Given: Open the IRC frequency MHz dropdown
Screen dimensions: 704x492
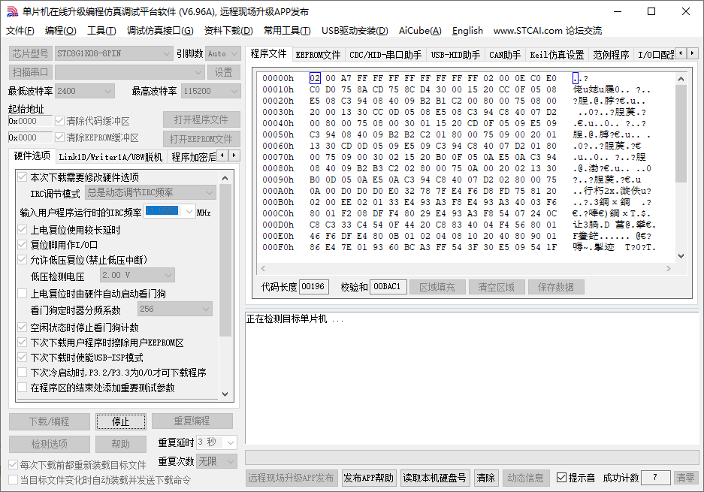Looking at the screenshot, I should point(188,212).
